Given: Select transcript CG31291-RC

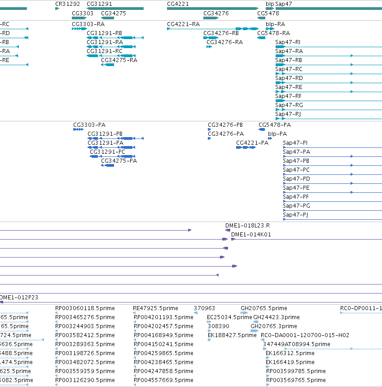Looking at the screenshot, I should click(105, 51).
